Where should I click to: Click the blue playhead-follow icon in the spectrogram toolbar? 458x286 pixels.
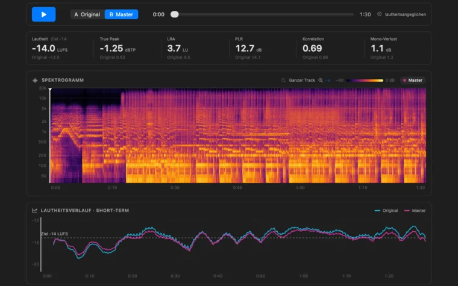(x=328, y=80)
